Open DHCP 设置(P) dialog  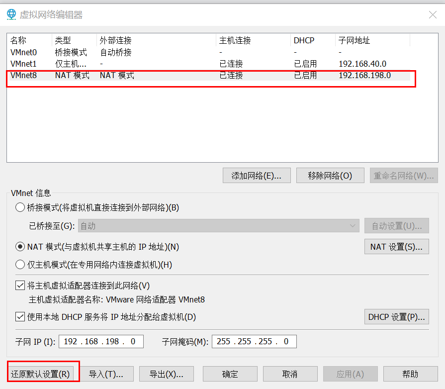(396, 316)
